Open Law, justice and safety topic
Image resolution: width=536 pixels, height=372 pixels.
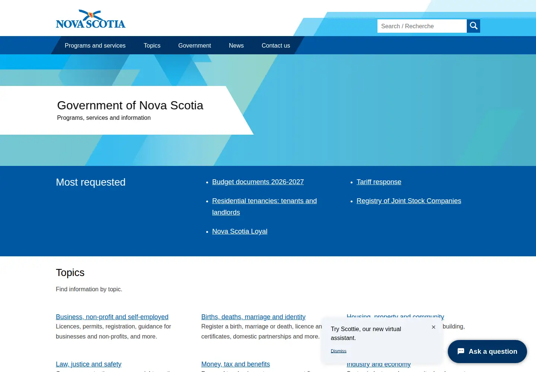click(x=89, y=364)
